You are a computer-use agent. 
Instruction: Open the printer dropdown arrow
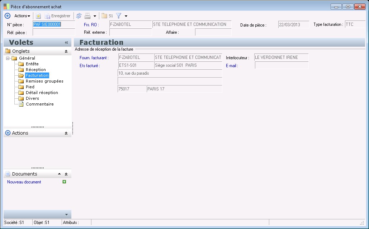coord(95,16)
